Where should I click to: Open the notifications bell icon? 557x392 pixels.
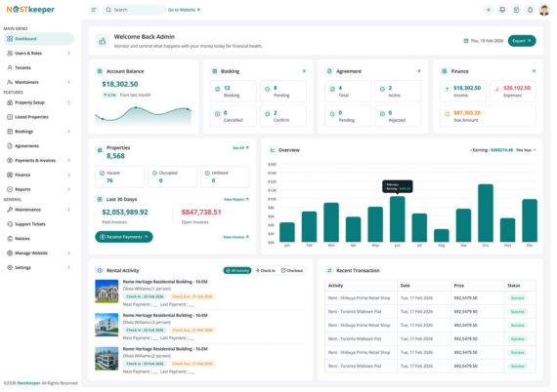(530, 10)
